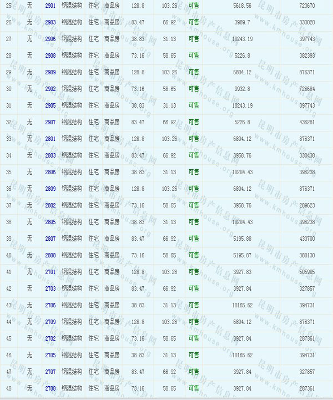333x400 pixels.
Task: View room 2907 details
Action: [51, 122]
